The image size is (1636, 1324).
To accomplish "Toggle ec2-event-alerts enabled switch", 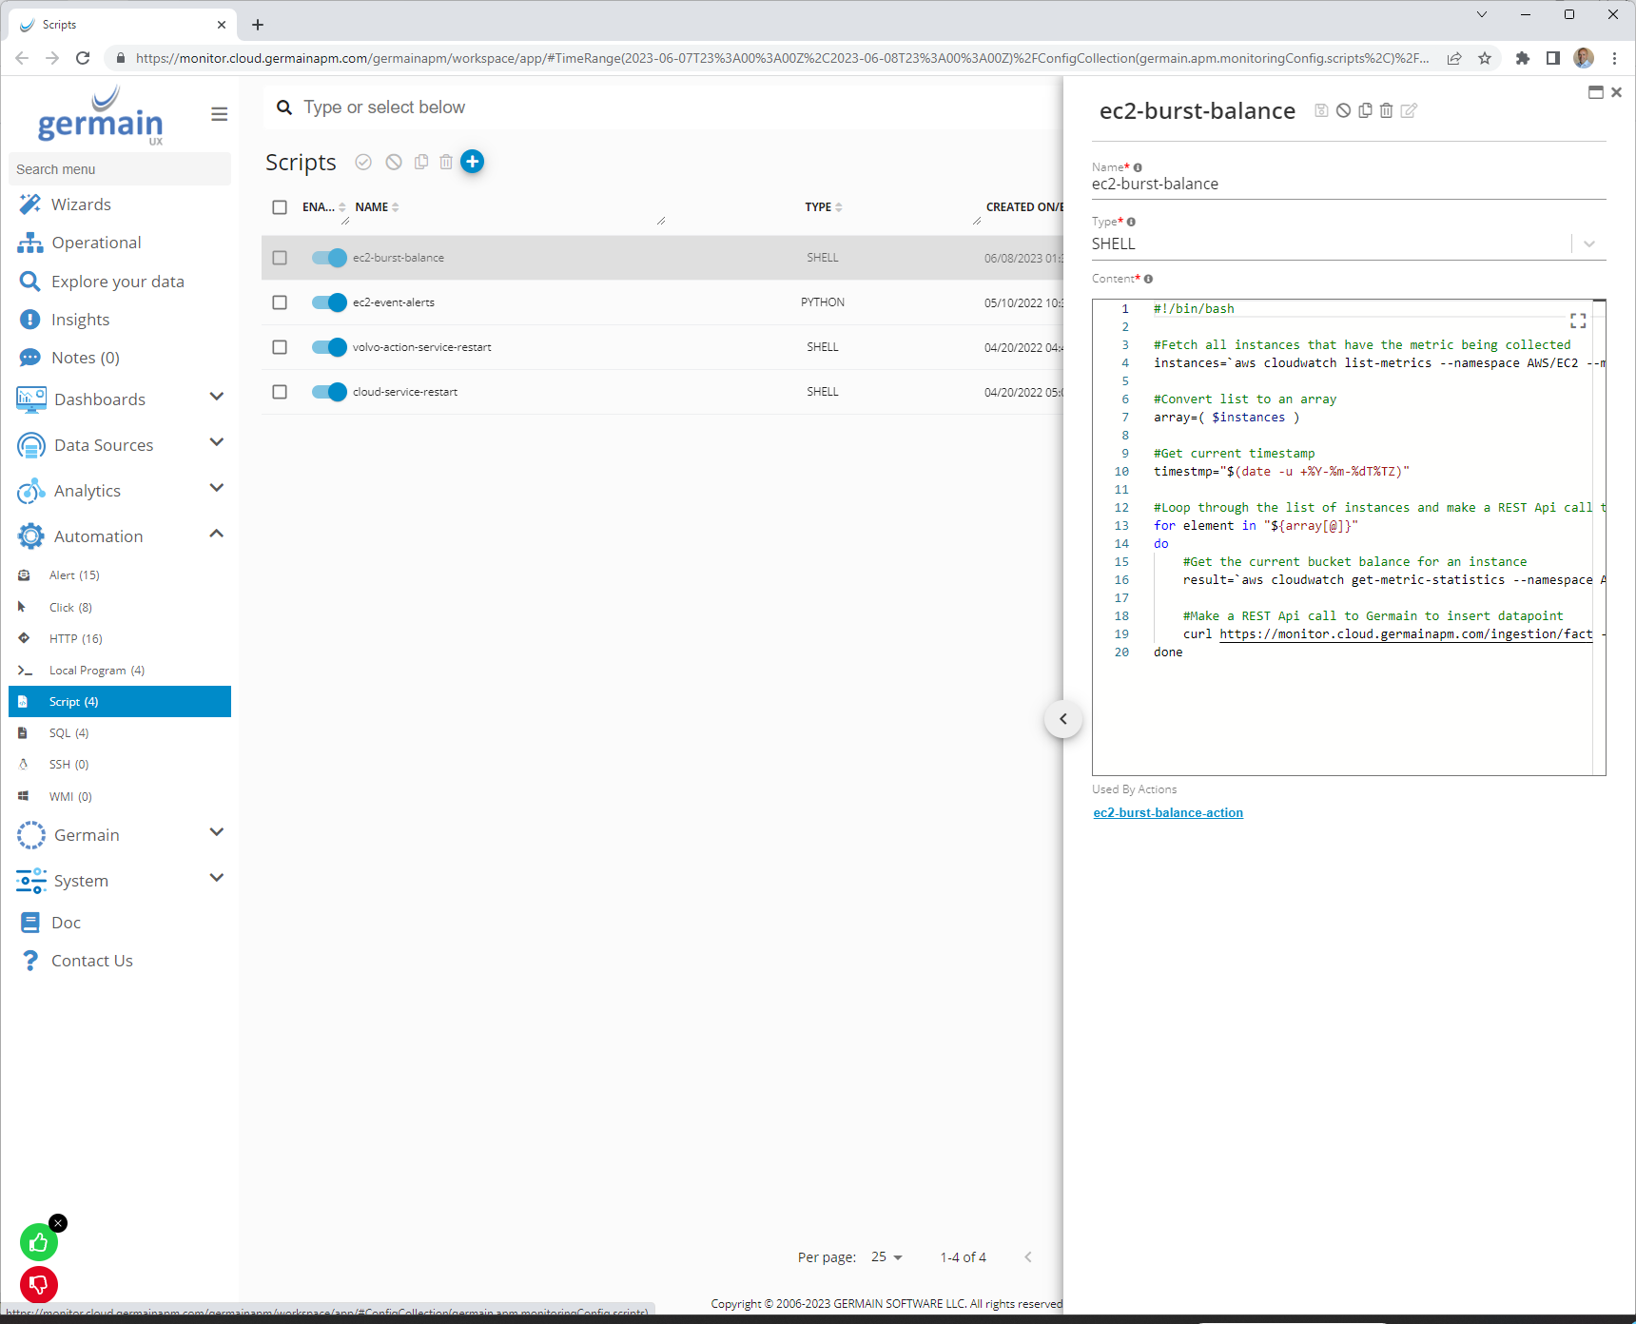I will 329,302.
